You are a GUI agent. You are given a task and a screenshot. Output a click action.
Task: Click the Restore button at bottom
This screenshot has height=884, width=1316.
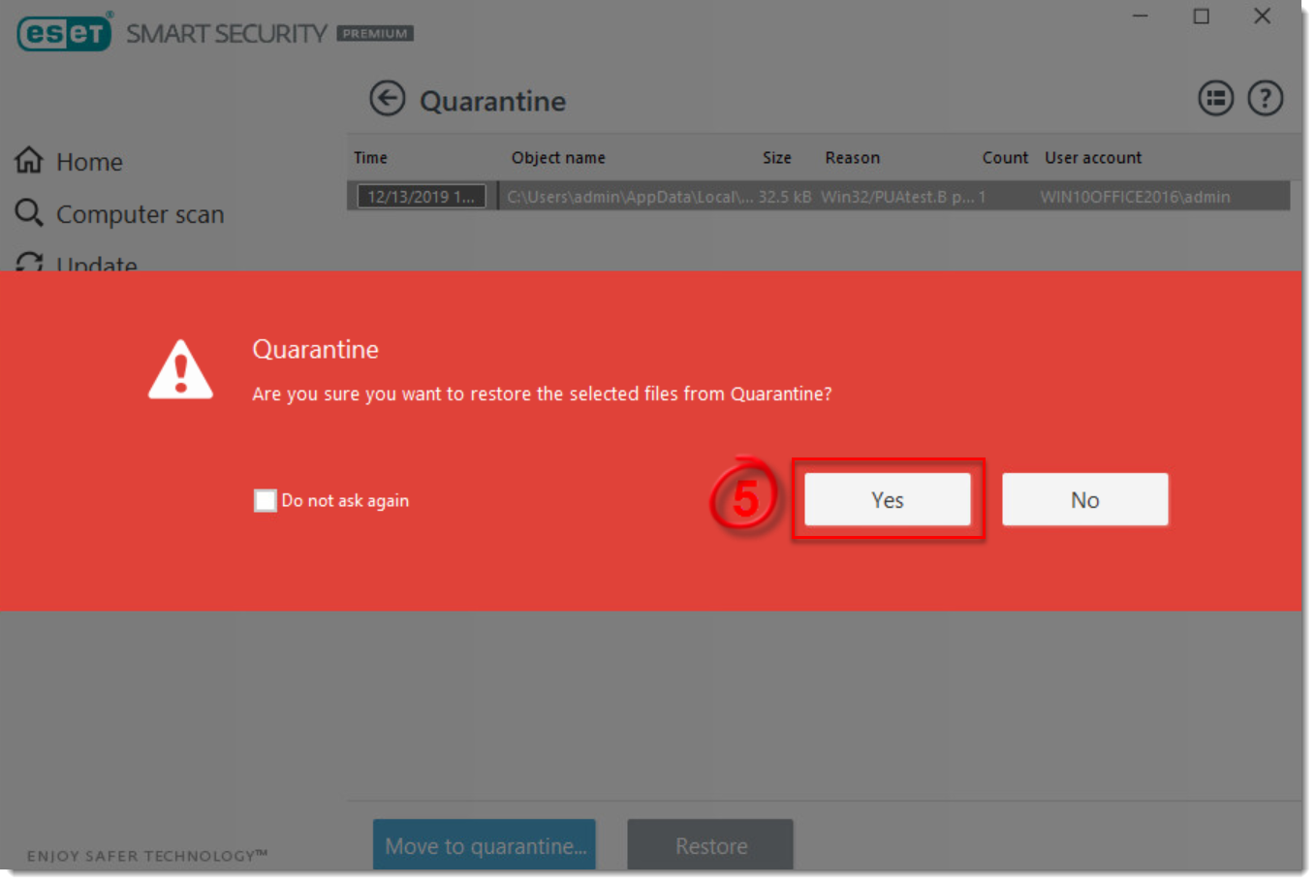click(710, 845)
